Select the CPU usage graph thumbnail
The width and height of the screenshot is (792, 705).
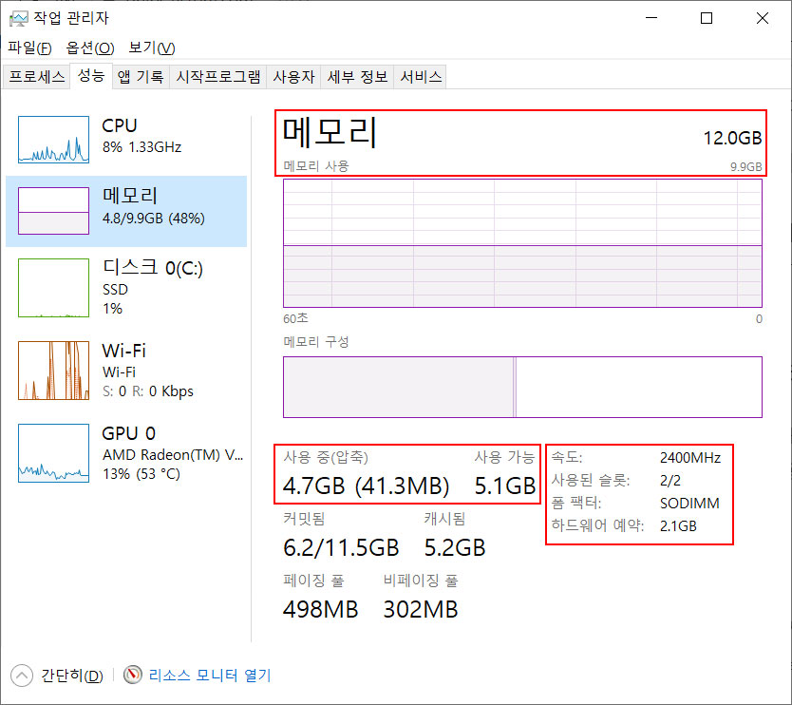pyautogui.click(x=53, y=140)
